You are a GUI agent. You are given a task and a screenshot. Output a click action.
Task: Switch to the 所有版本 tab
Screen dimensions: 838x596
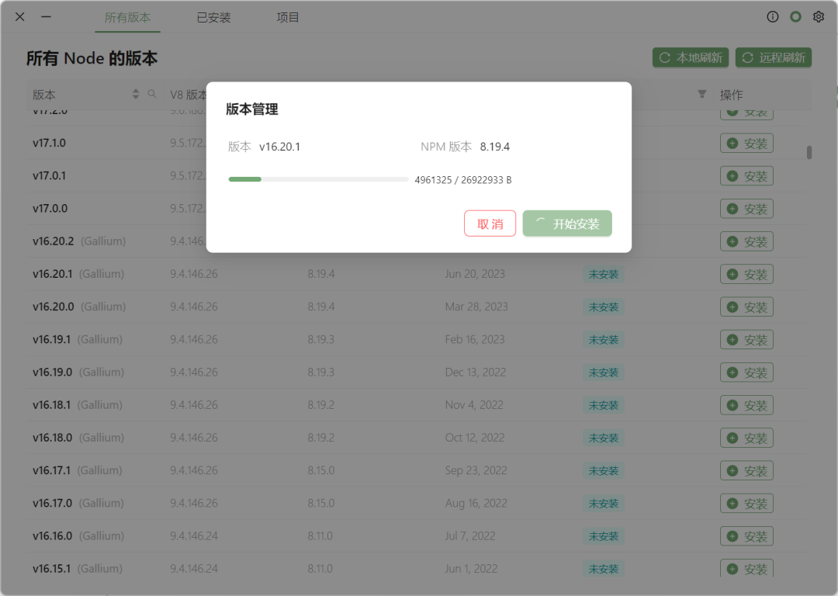[x=127, y=18]
